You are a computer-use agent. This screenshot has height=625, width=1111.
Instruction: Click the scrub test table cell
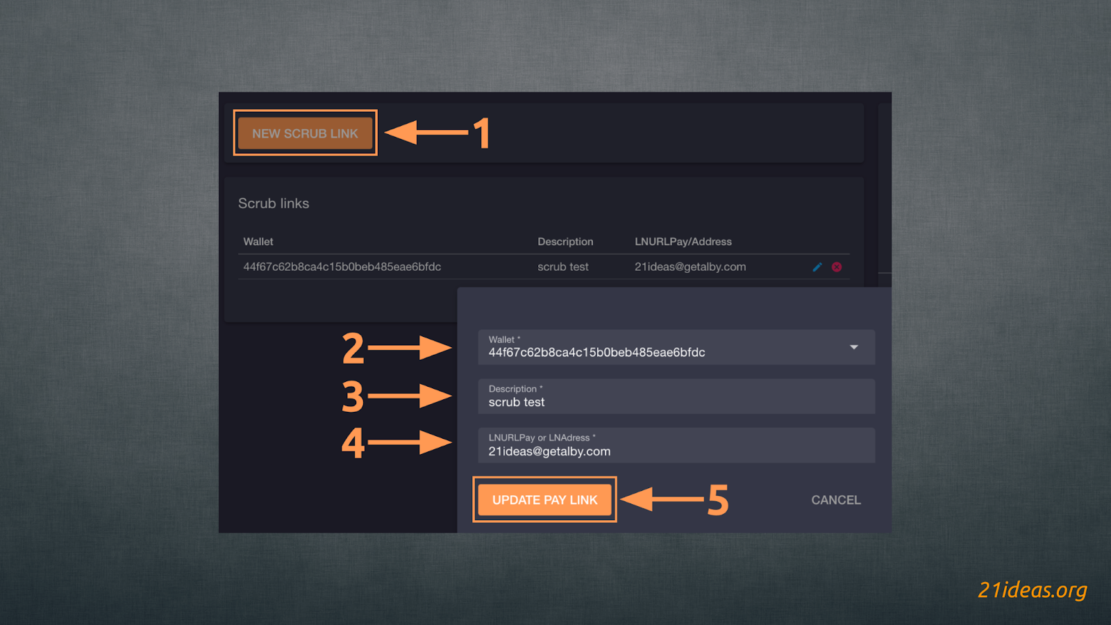pos(562,267)
